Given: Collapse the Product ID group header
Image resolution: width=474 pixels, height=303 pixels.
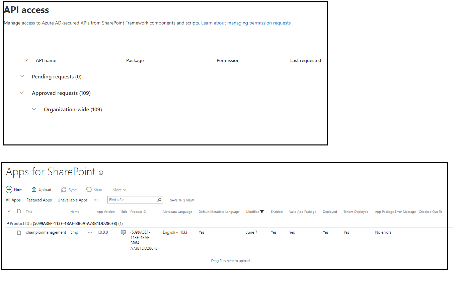Looking at the screenshot, I should [7, 223].
